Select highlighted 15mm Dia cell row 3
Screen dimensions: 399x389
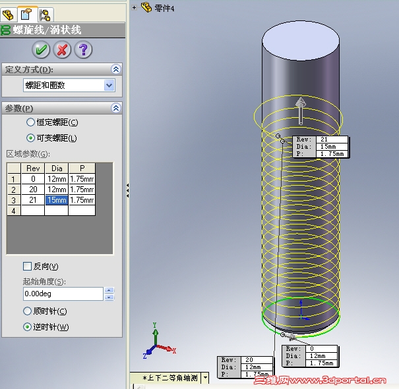[57, 200]
